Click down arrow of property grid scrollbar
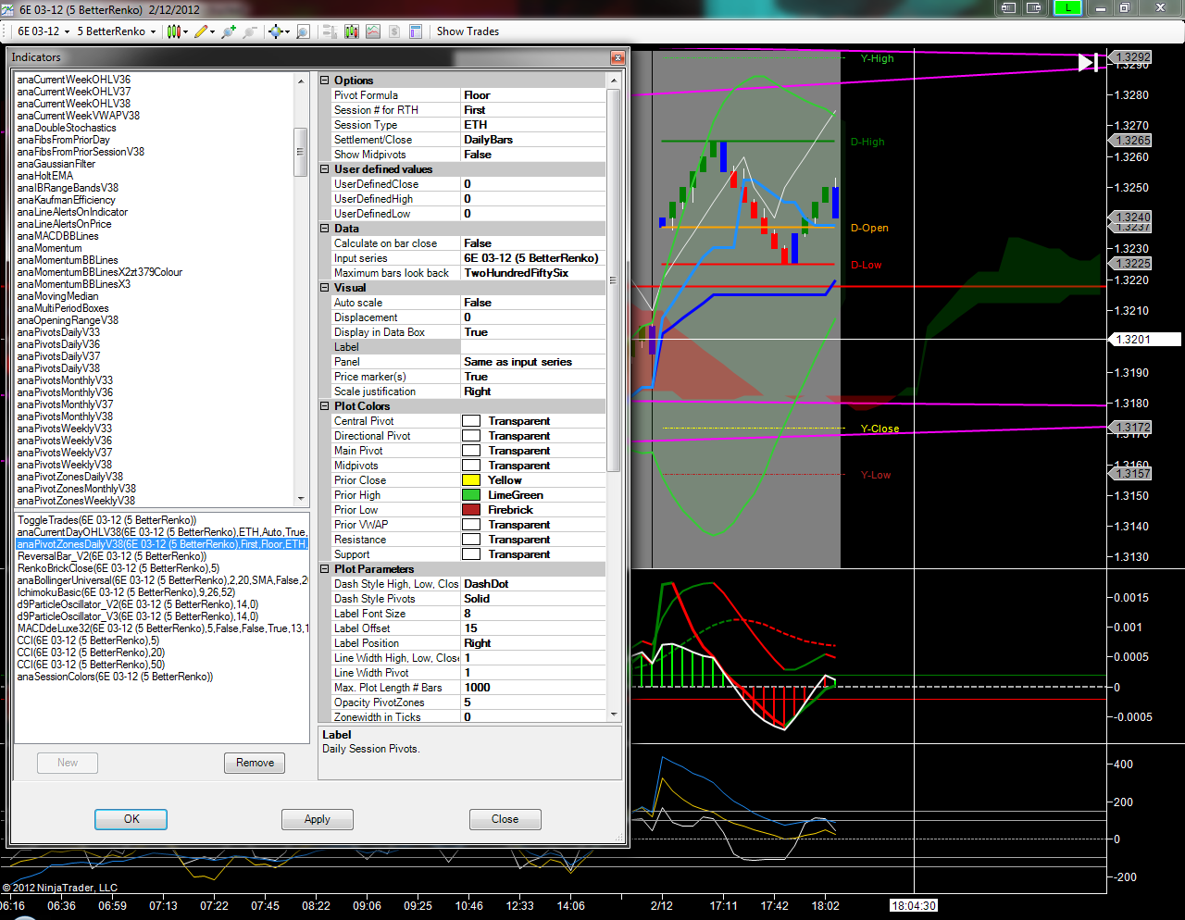Screen dimensions: 1185x920 [x=613, y=715]
